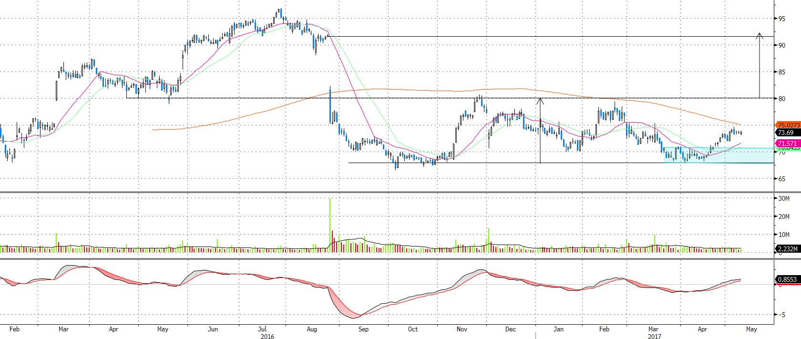The height and width of the screenshot is (339, 801).
Task: Click the -5 oscillator axis label
Action: tap(782, 315)
